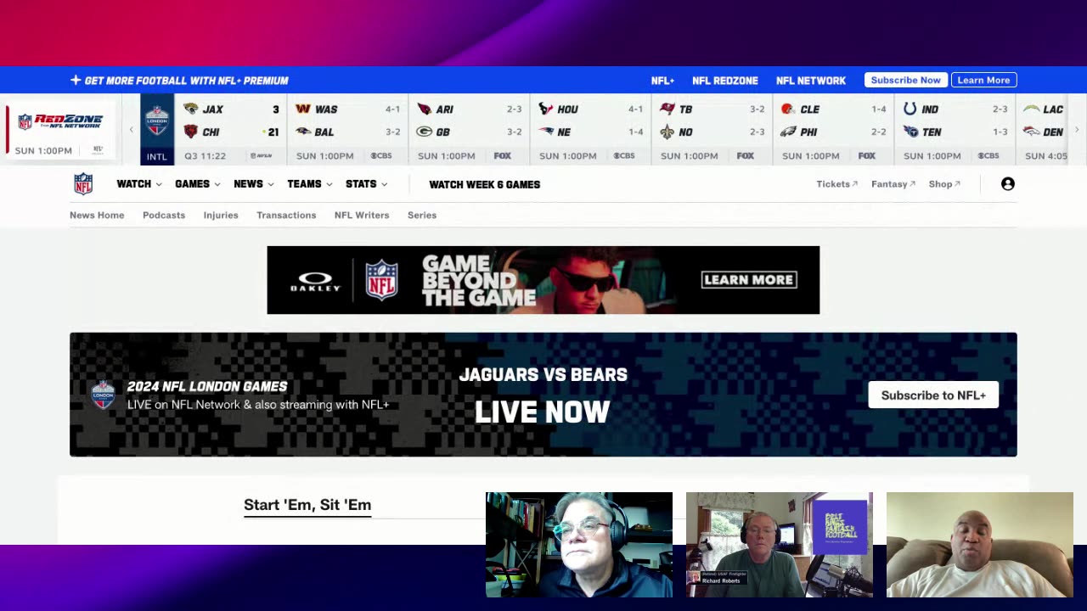The height and width of the screenshot is (611, 1087).
Task: Click the Broncos logo next to DEN
Action: (1031, 132)
